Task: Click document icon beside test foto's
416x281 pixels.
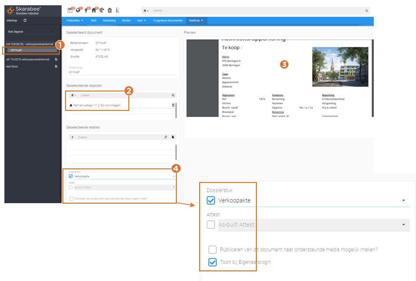Action: (56, 66)
